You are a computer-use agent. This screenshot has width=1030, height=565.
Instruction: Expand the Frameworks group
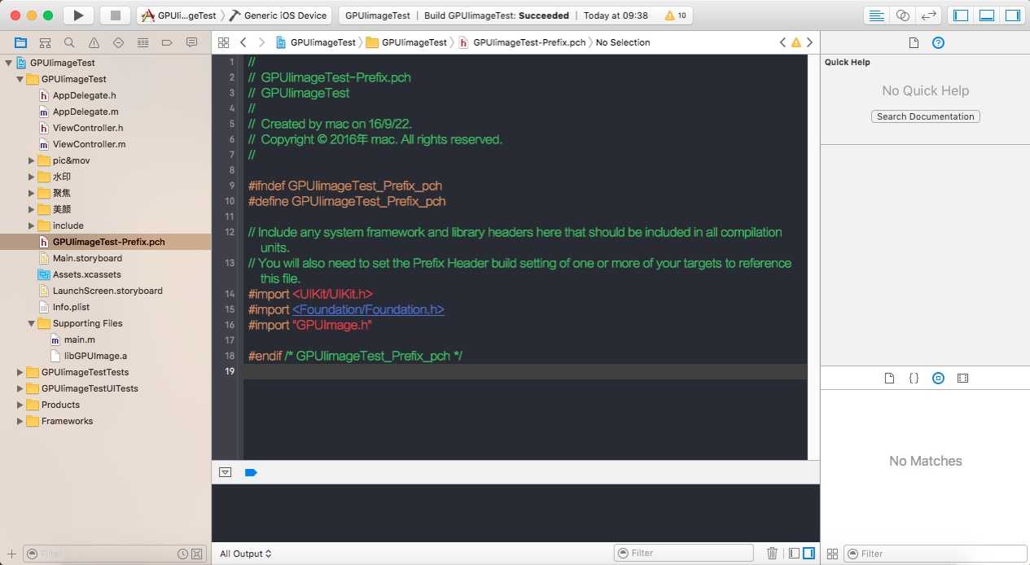click(20, 421)
